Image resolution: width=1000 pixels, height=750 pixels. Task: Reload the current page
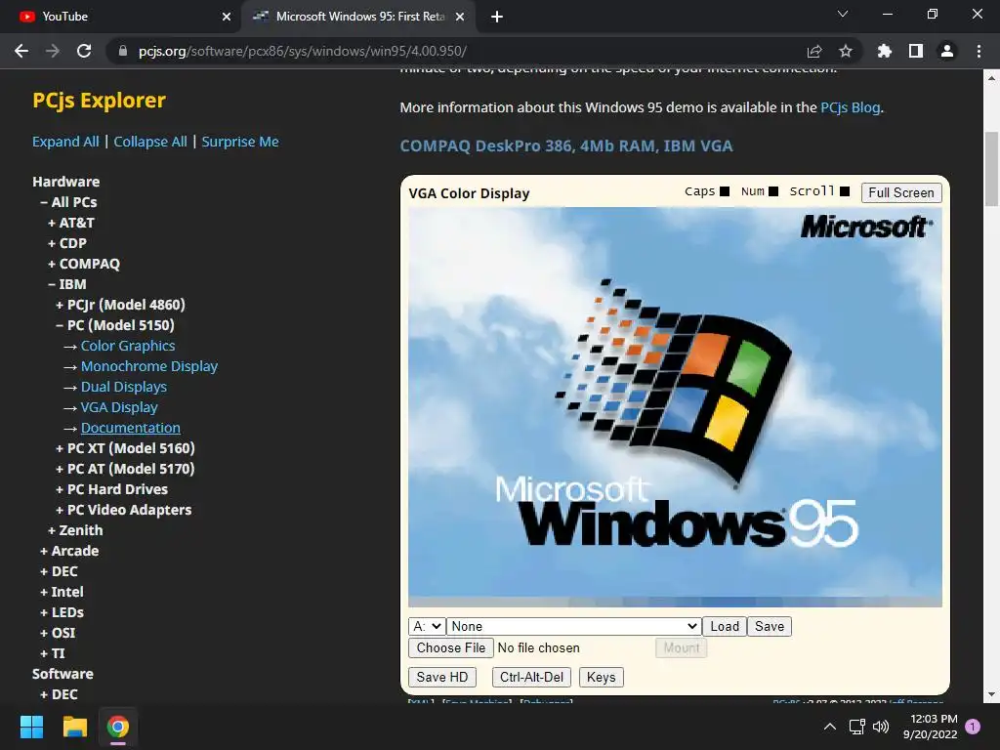84,51
